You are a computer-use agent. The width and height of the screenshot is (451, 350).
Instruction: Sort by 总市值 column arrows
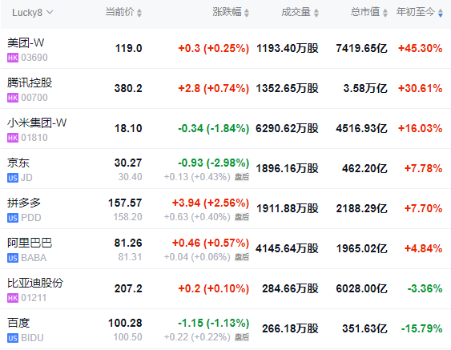pyautogui.click(x=385, y=13)
